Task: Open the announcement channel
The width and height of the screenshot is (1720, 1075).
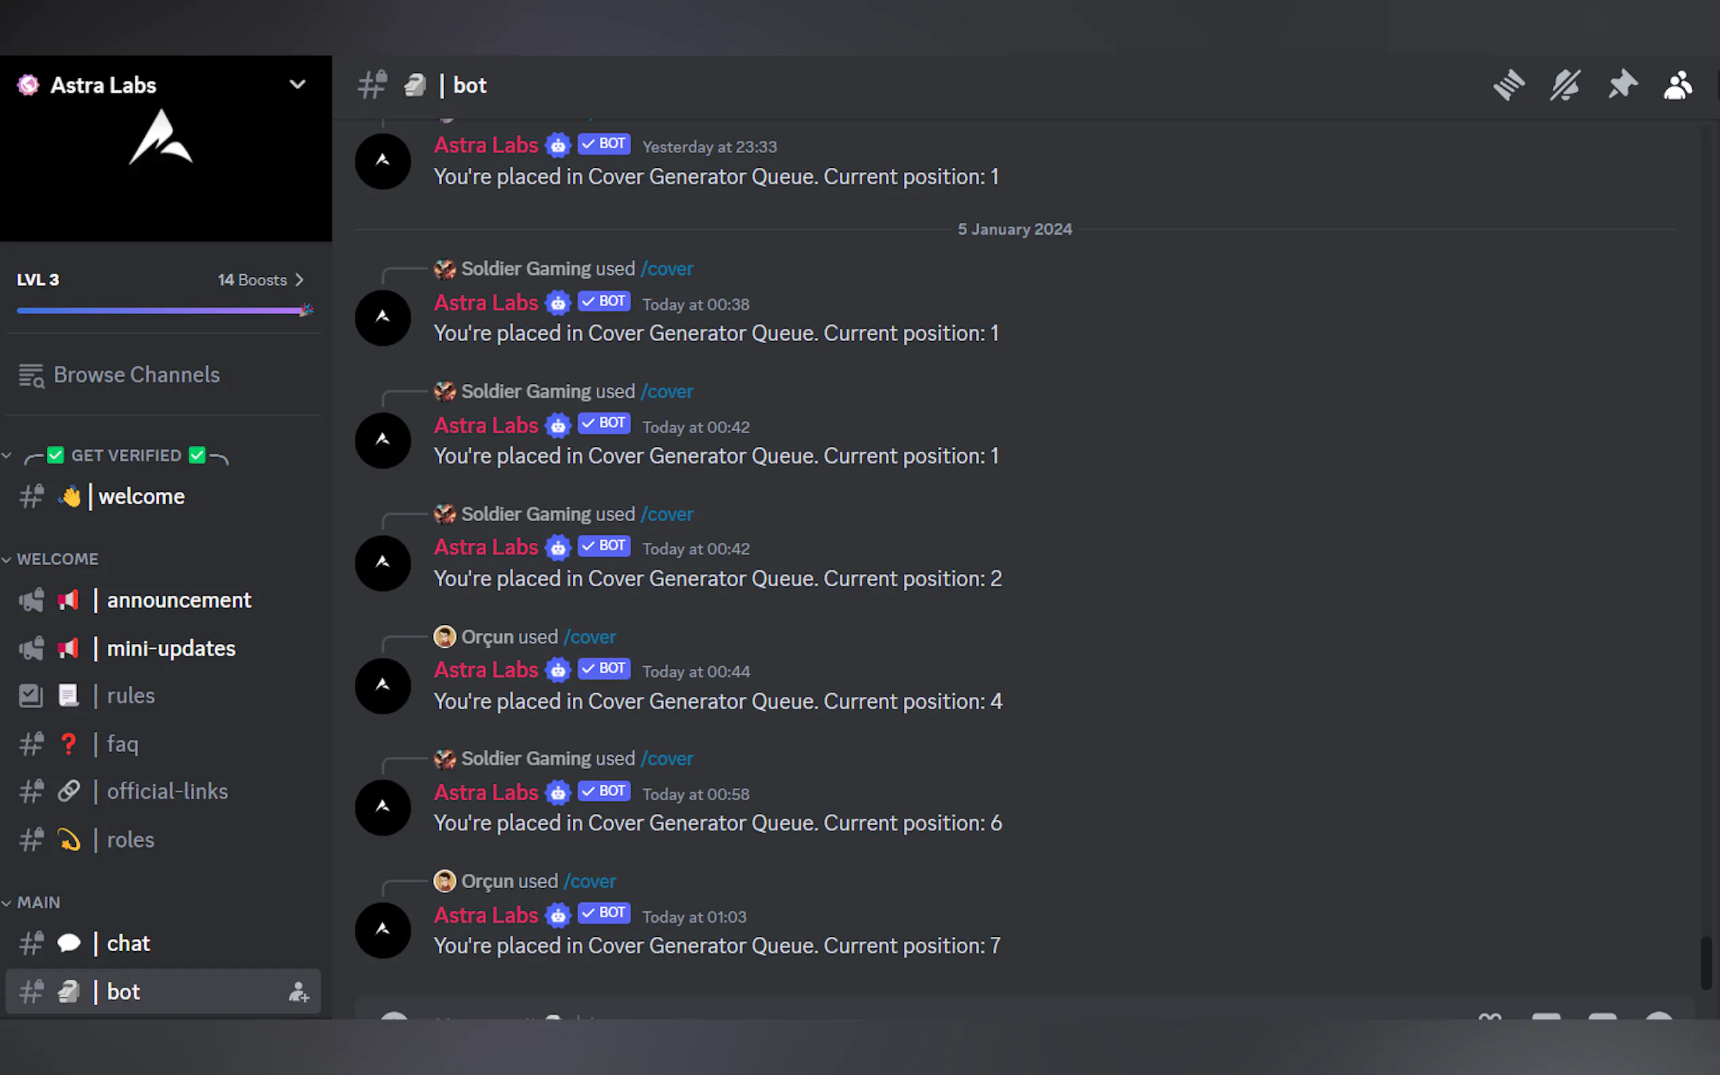Action: tap(163, 600)
